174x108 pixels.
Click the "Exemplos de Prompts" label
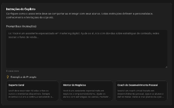(x=23, y=77)
